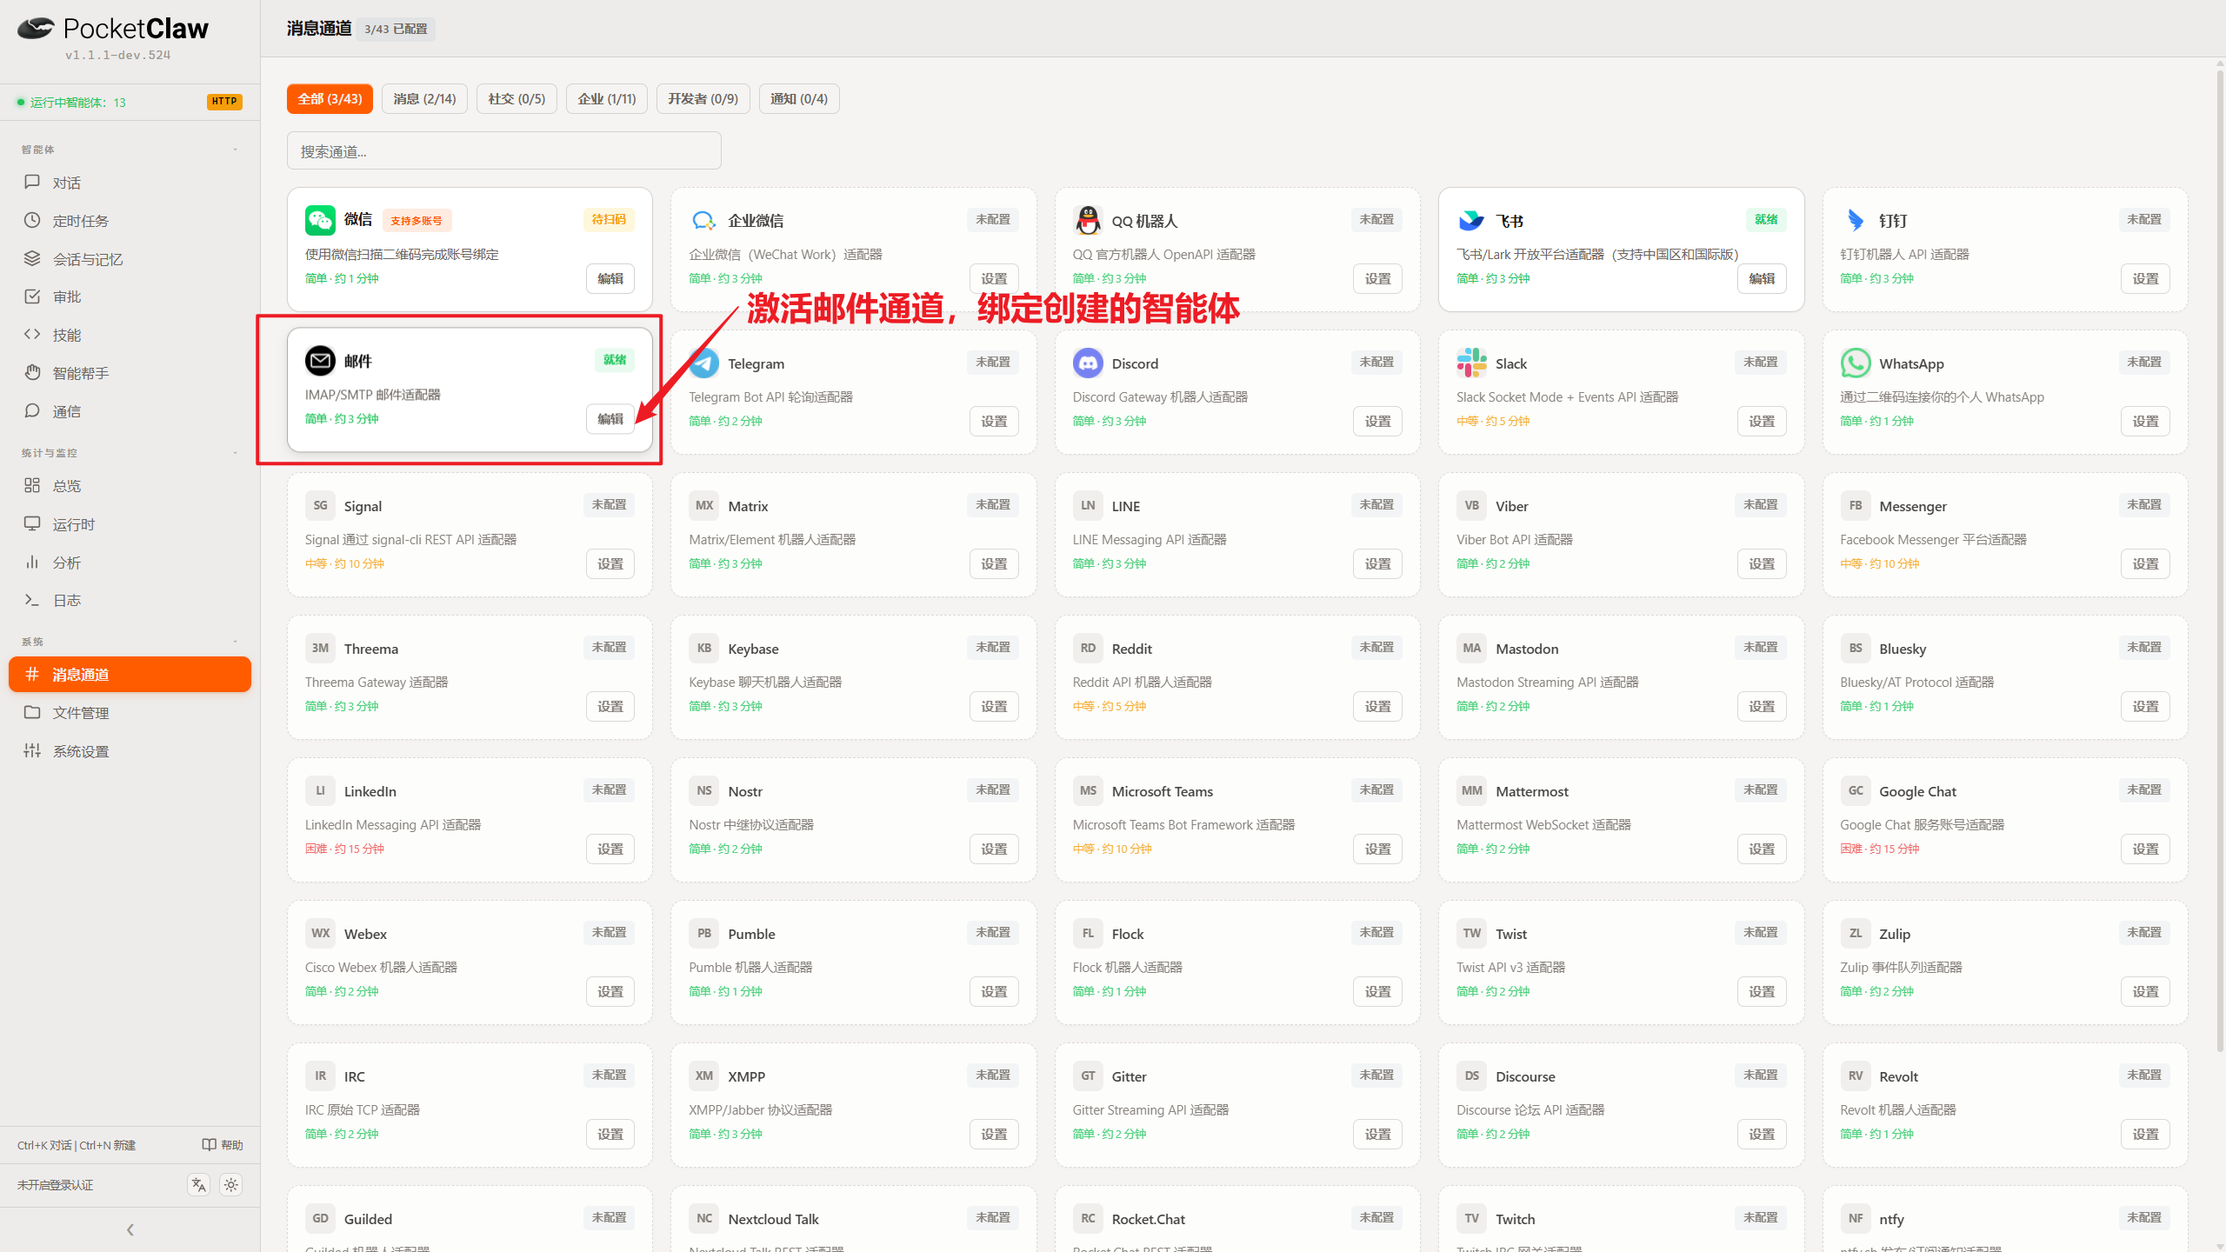Click the 邮件 envelope icon
Screen dimensions: 2226x1252
(x=320, y=361)
